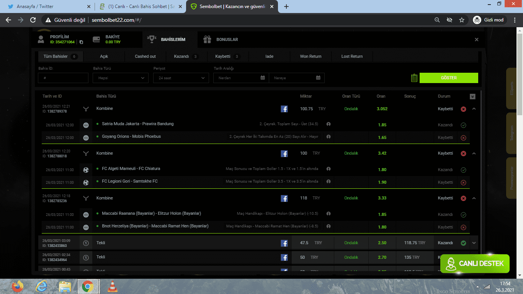Open the Nerden date picker
The width and height of the screenshot is (523, 294).
(x=241, y=78)
